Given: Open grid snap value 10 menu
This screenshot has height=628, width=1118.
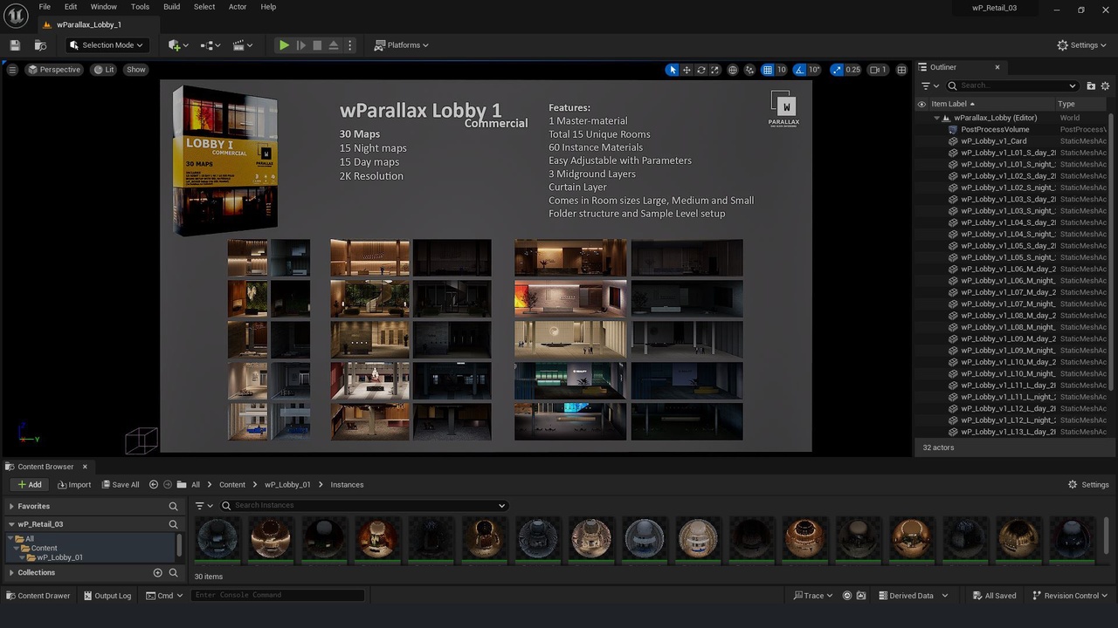Looking at the screenshot, I should (782, 70).
